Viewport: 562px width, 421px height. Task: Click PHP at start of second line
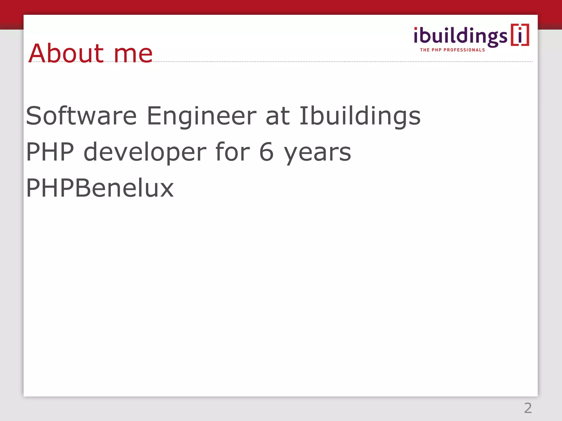point(50,152)
